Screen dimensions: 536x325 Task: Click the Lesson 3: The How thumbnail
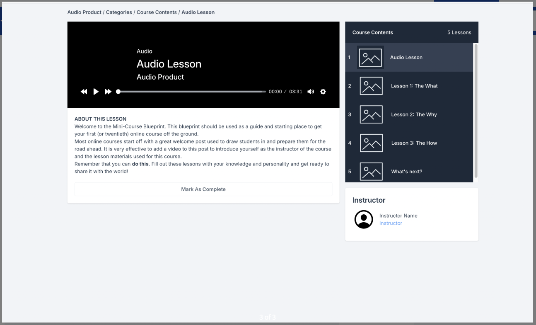(x=371, y=143)
